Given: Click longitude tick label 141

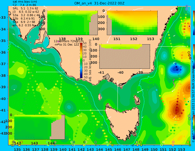Looking at the screenshot, I should tap(72, 149).
